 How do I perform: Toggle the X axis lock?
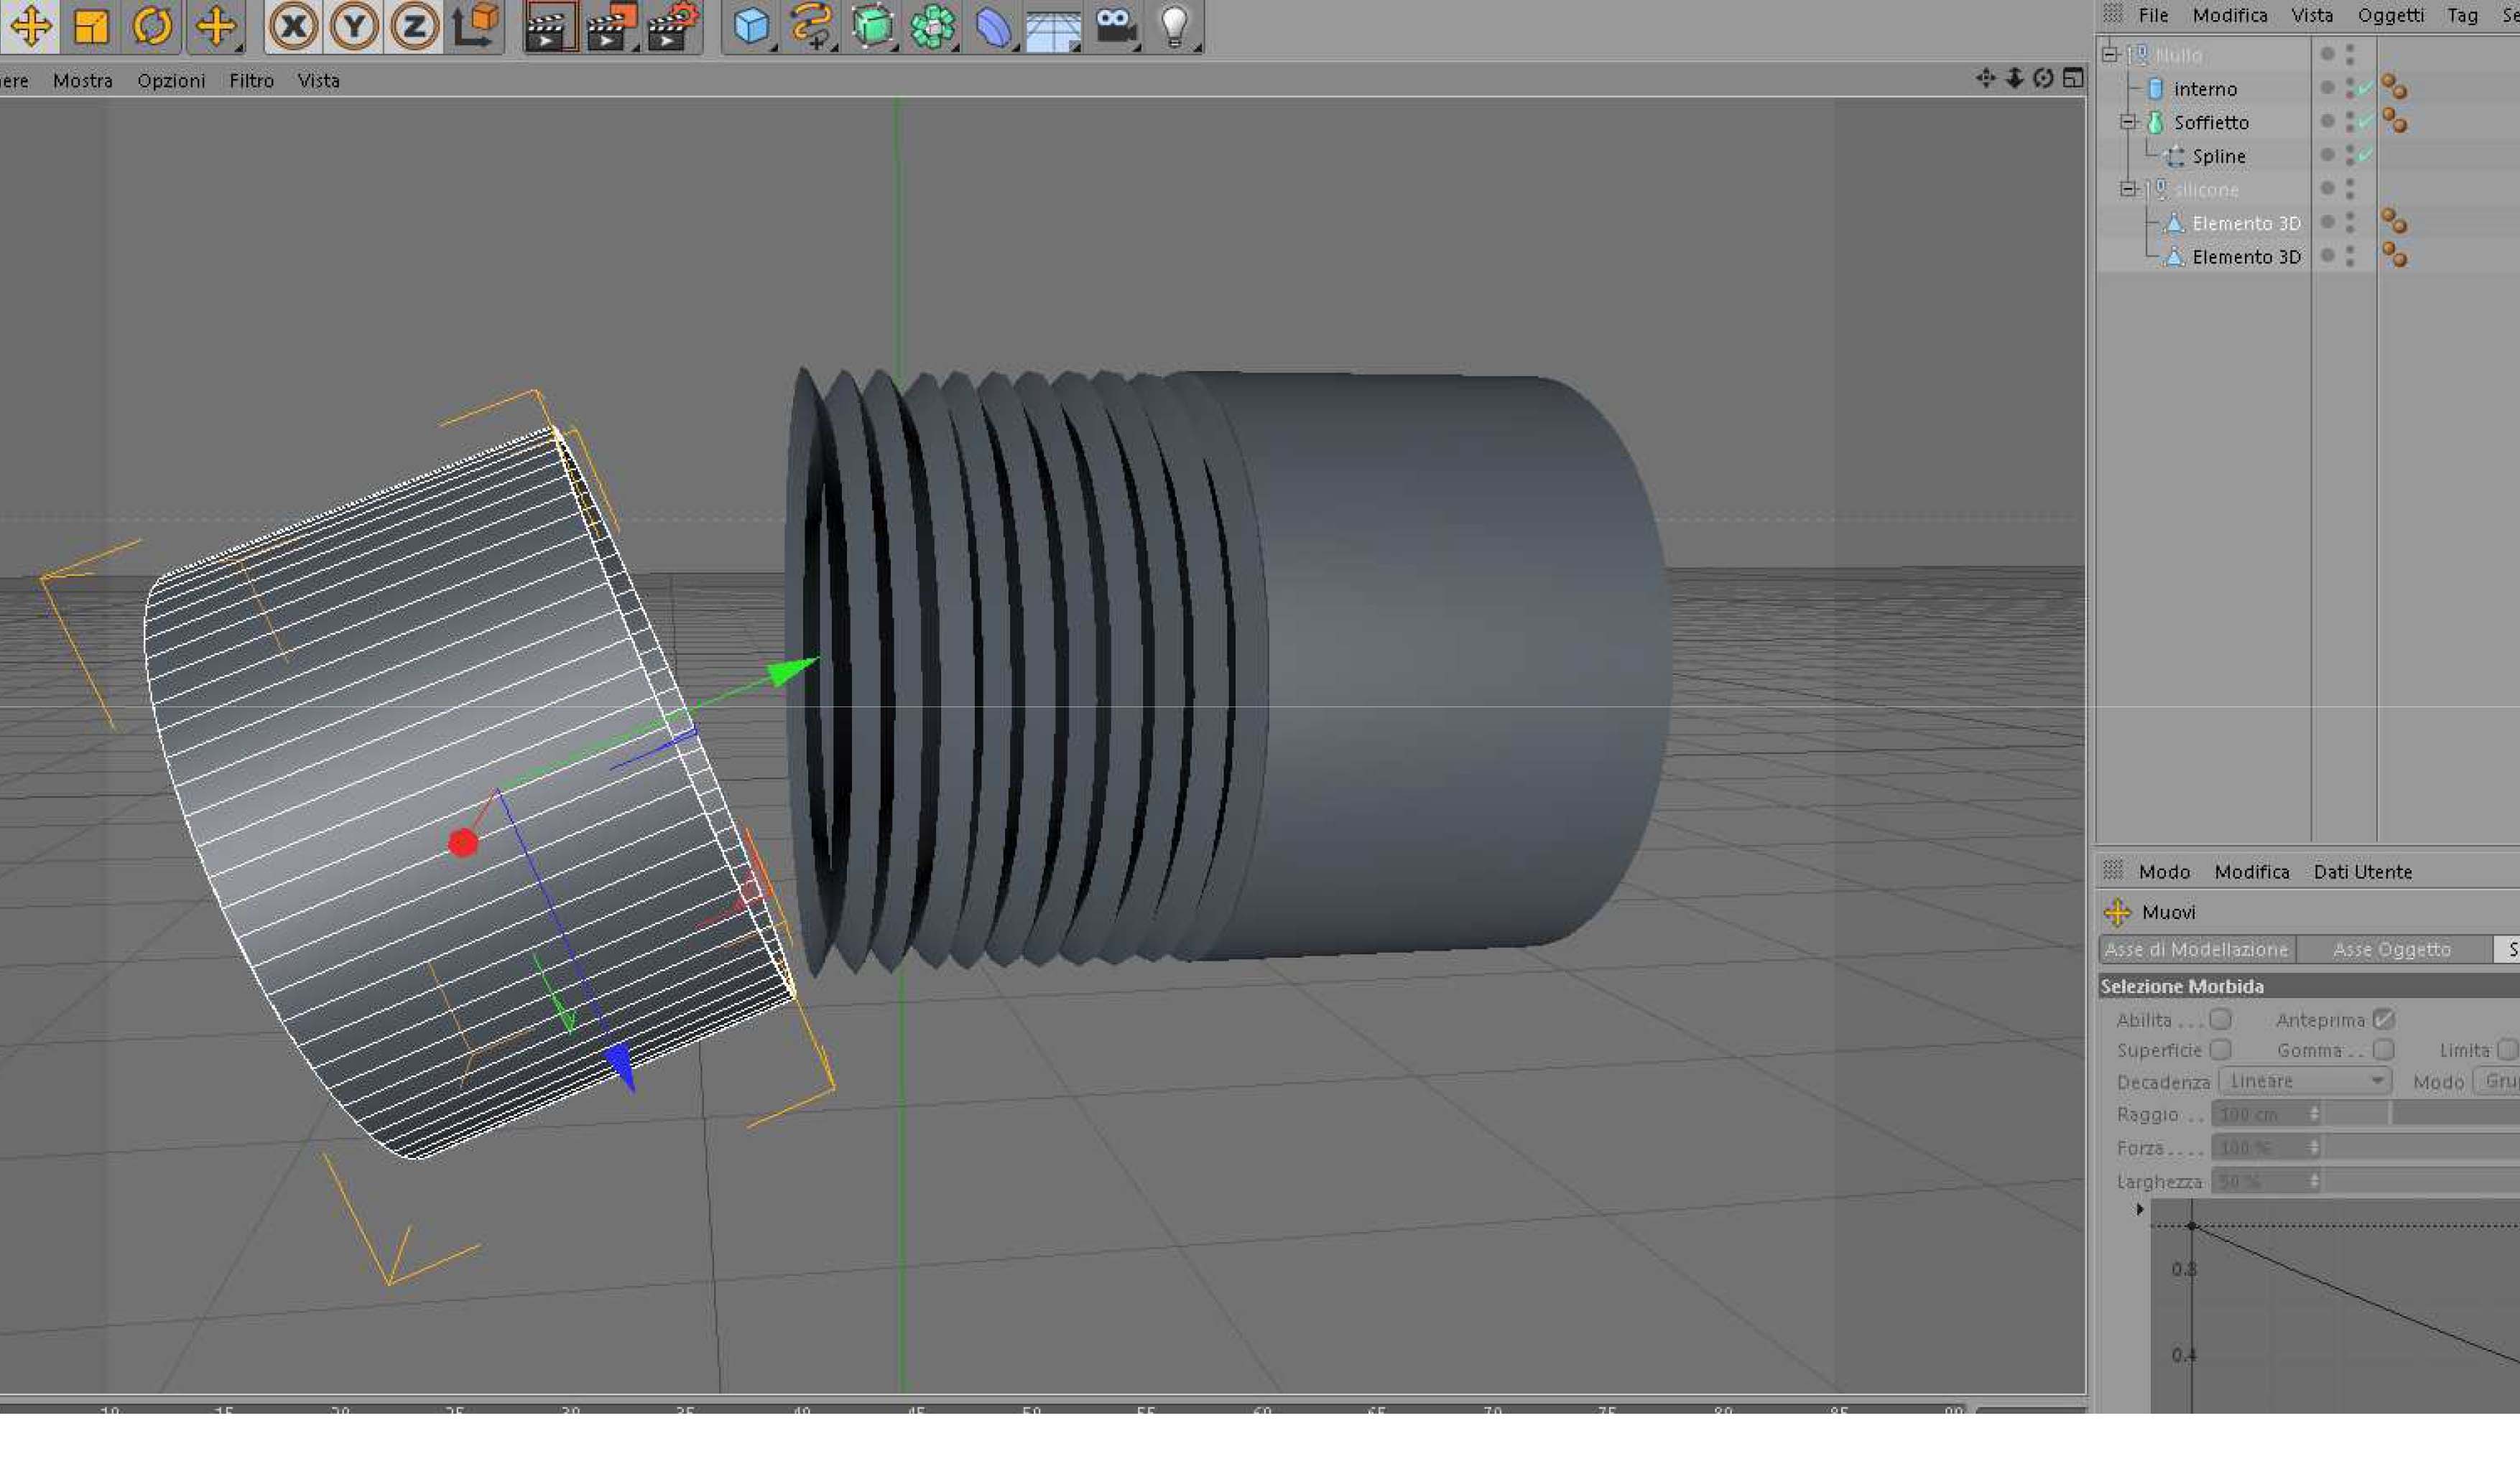pos(293,26)
